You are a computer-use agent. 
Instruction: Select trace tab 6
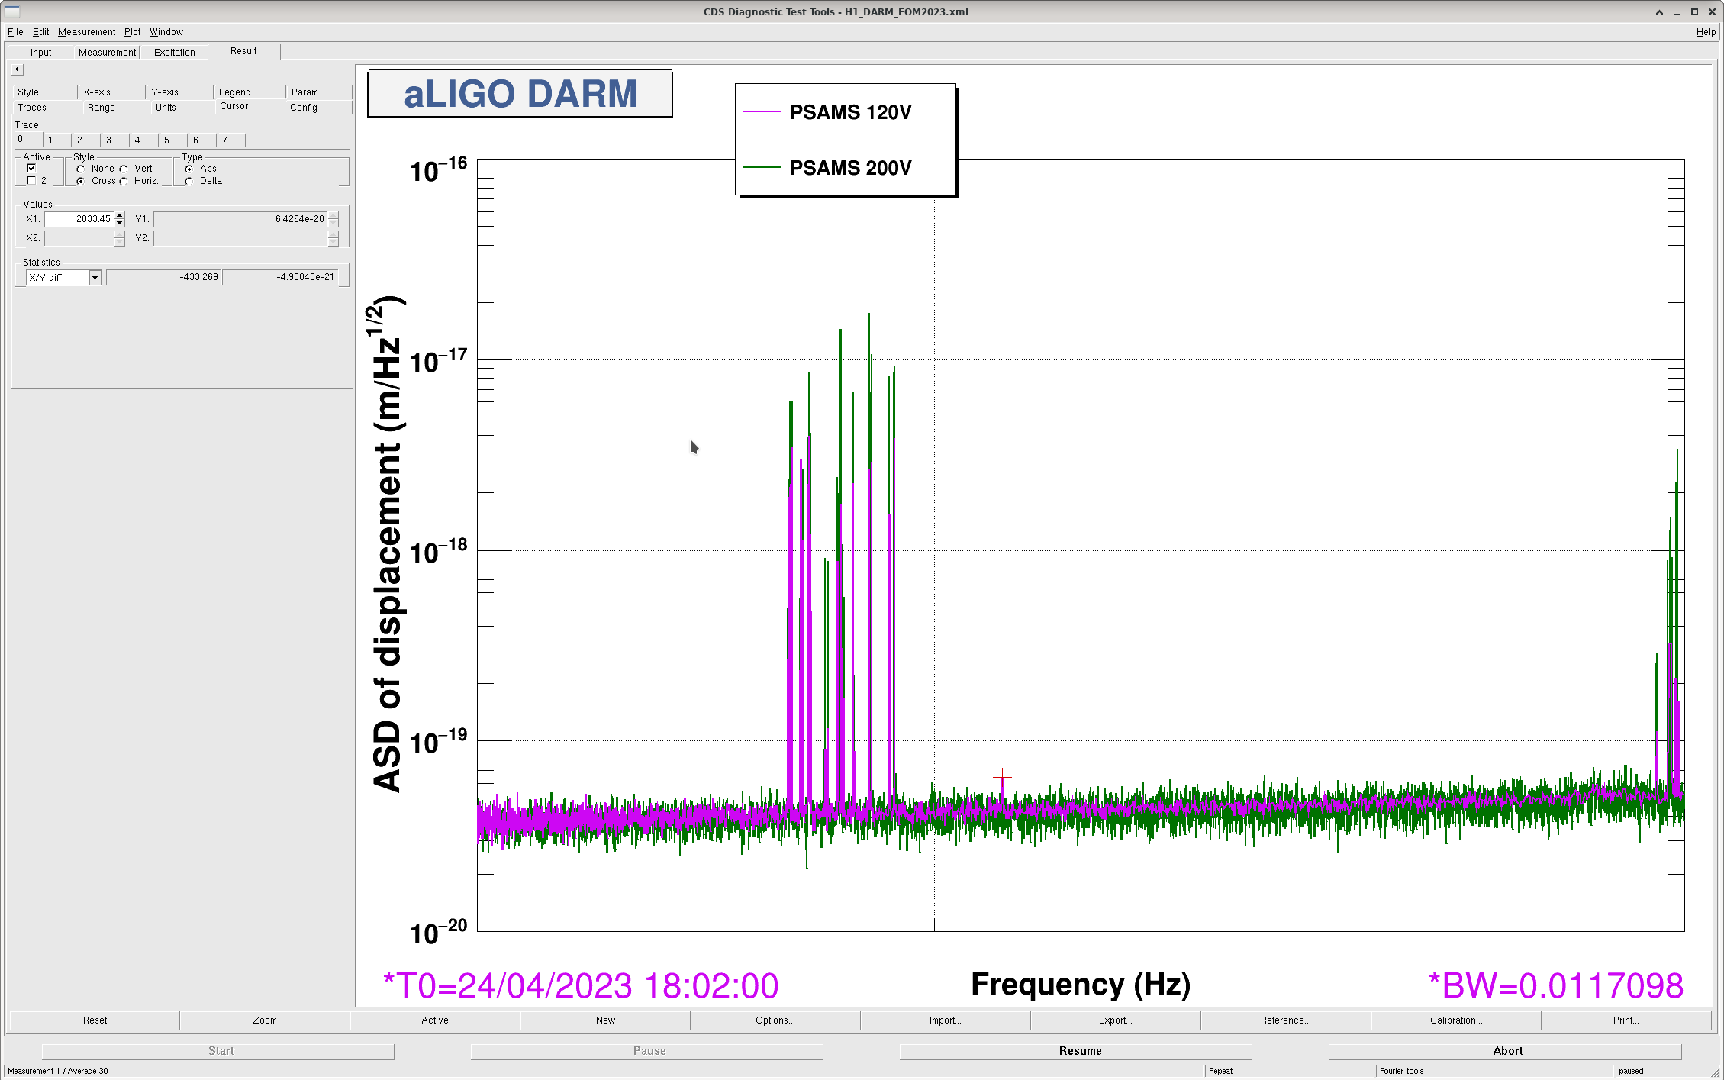coord(202,140)
